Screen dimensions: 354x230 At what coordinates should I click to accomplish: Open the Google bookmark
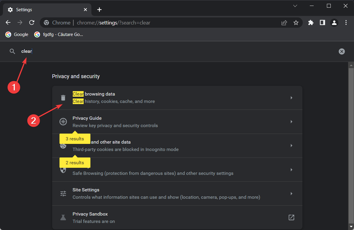coord(16,34)
